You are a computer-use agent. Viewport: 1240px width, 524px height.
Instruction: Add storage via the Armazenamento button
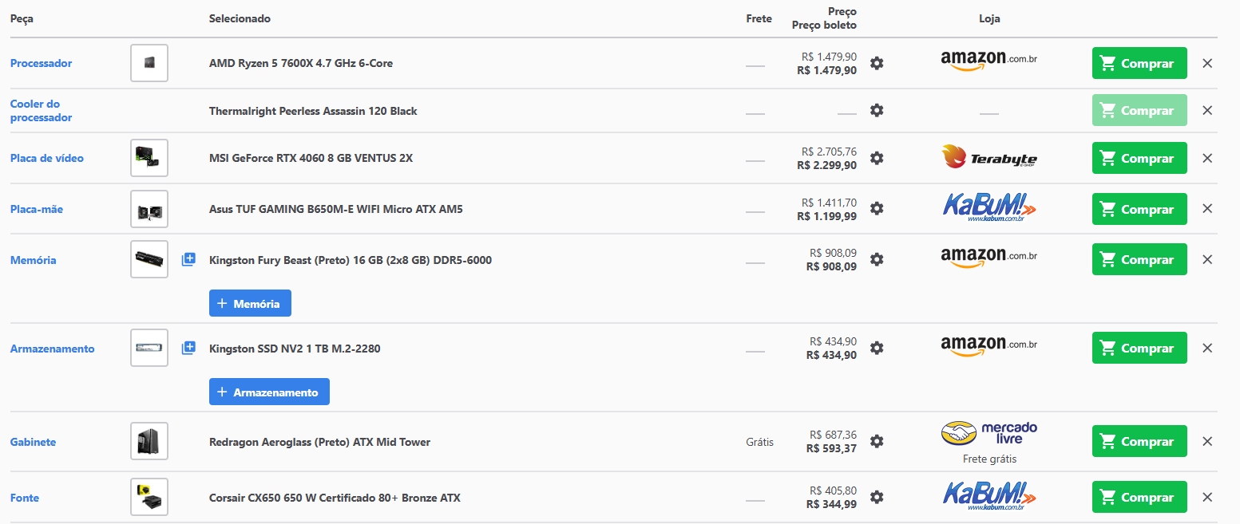point(269,392)
